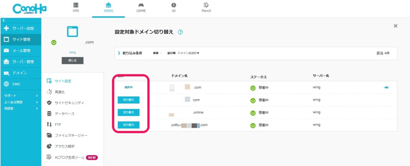Open サーバー管理 in the sidebar
This screenshot has width=410, height=166.
coord(21,62)
